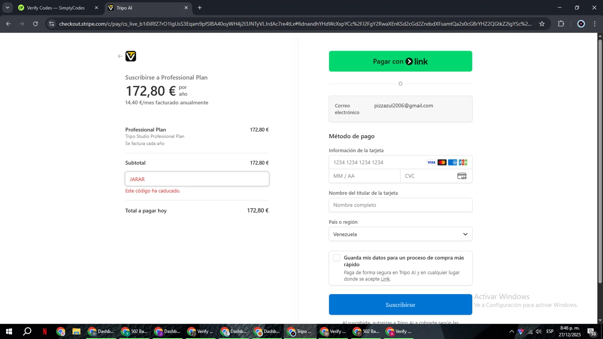
Task: Show hidden system tray icons
Action: pos(511,331)
